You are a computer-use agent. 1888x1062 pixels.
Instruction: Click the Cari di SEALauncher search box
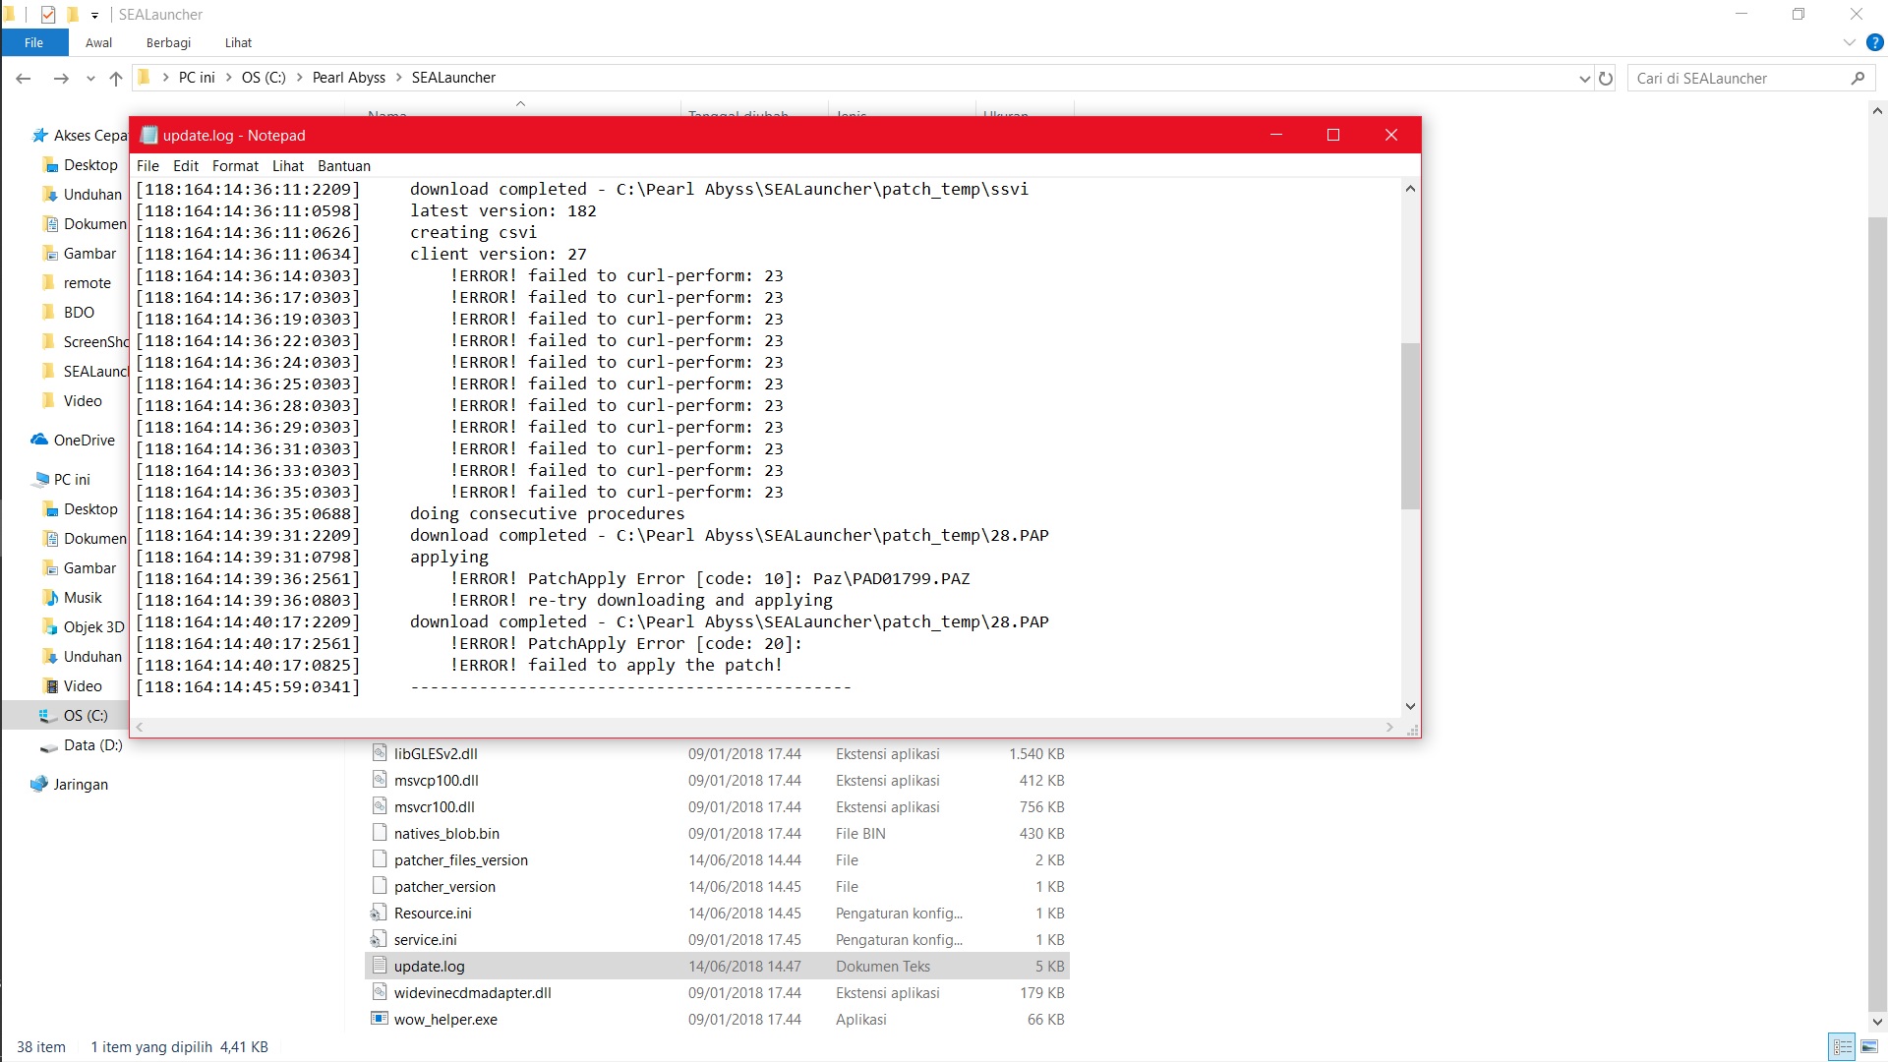tap(1738, 79)
